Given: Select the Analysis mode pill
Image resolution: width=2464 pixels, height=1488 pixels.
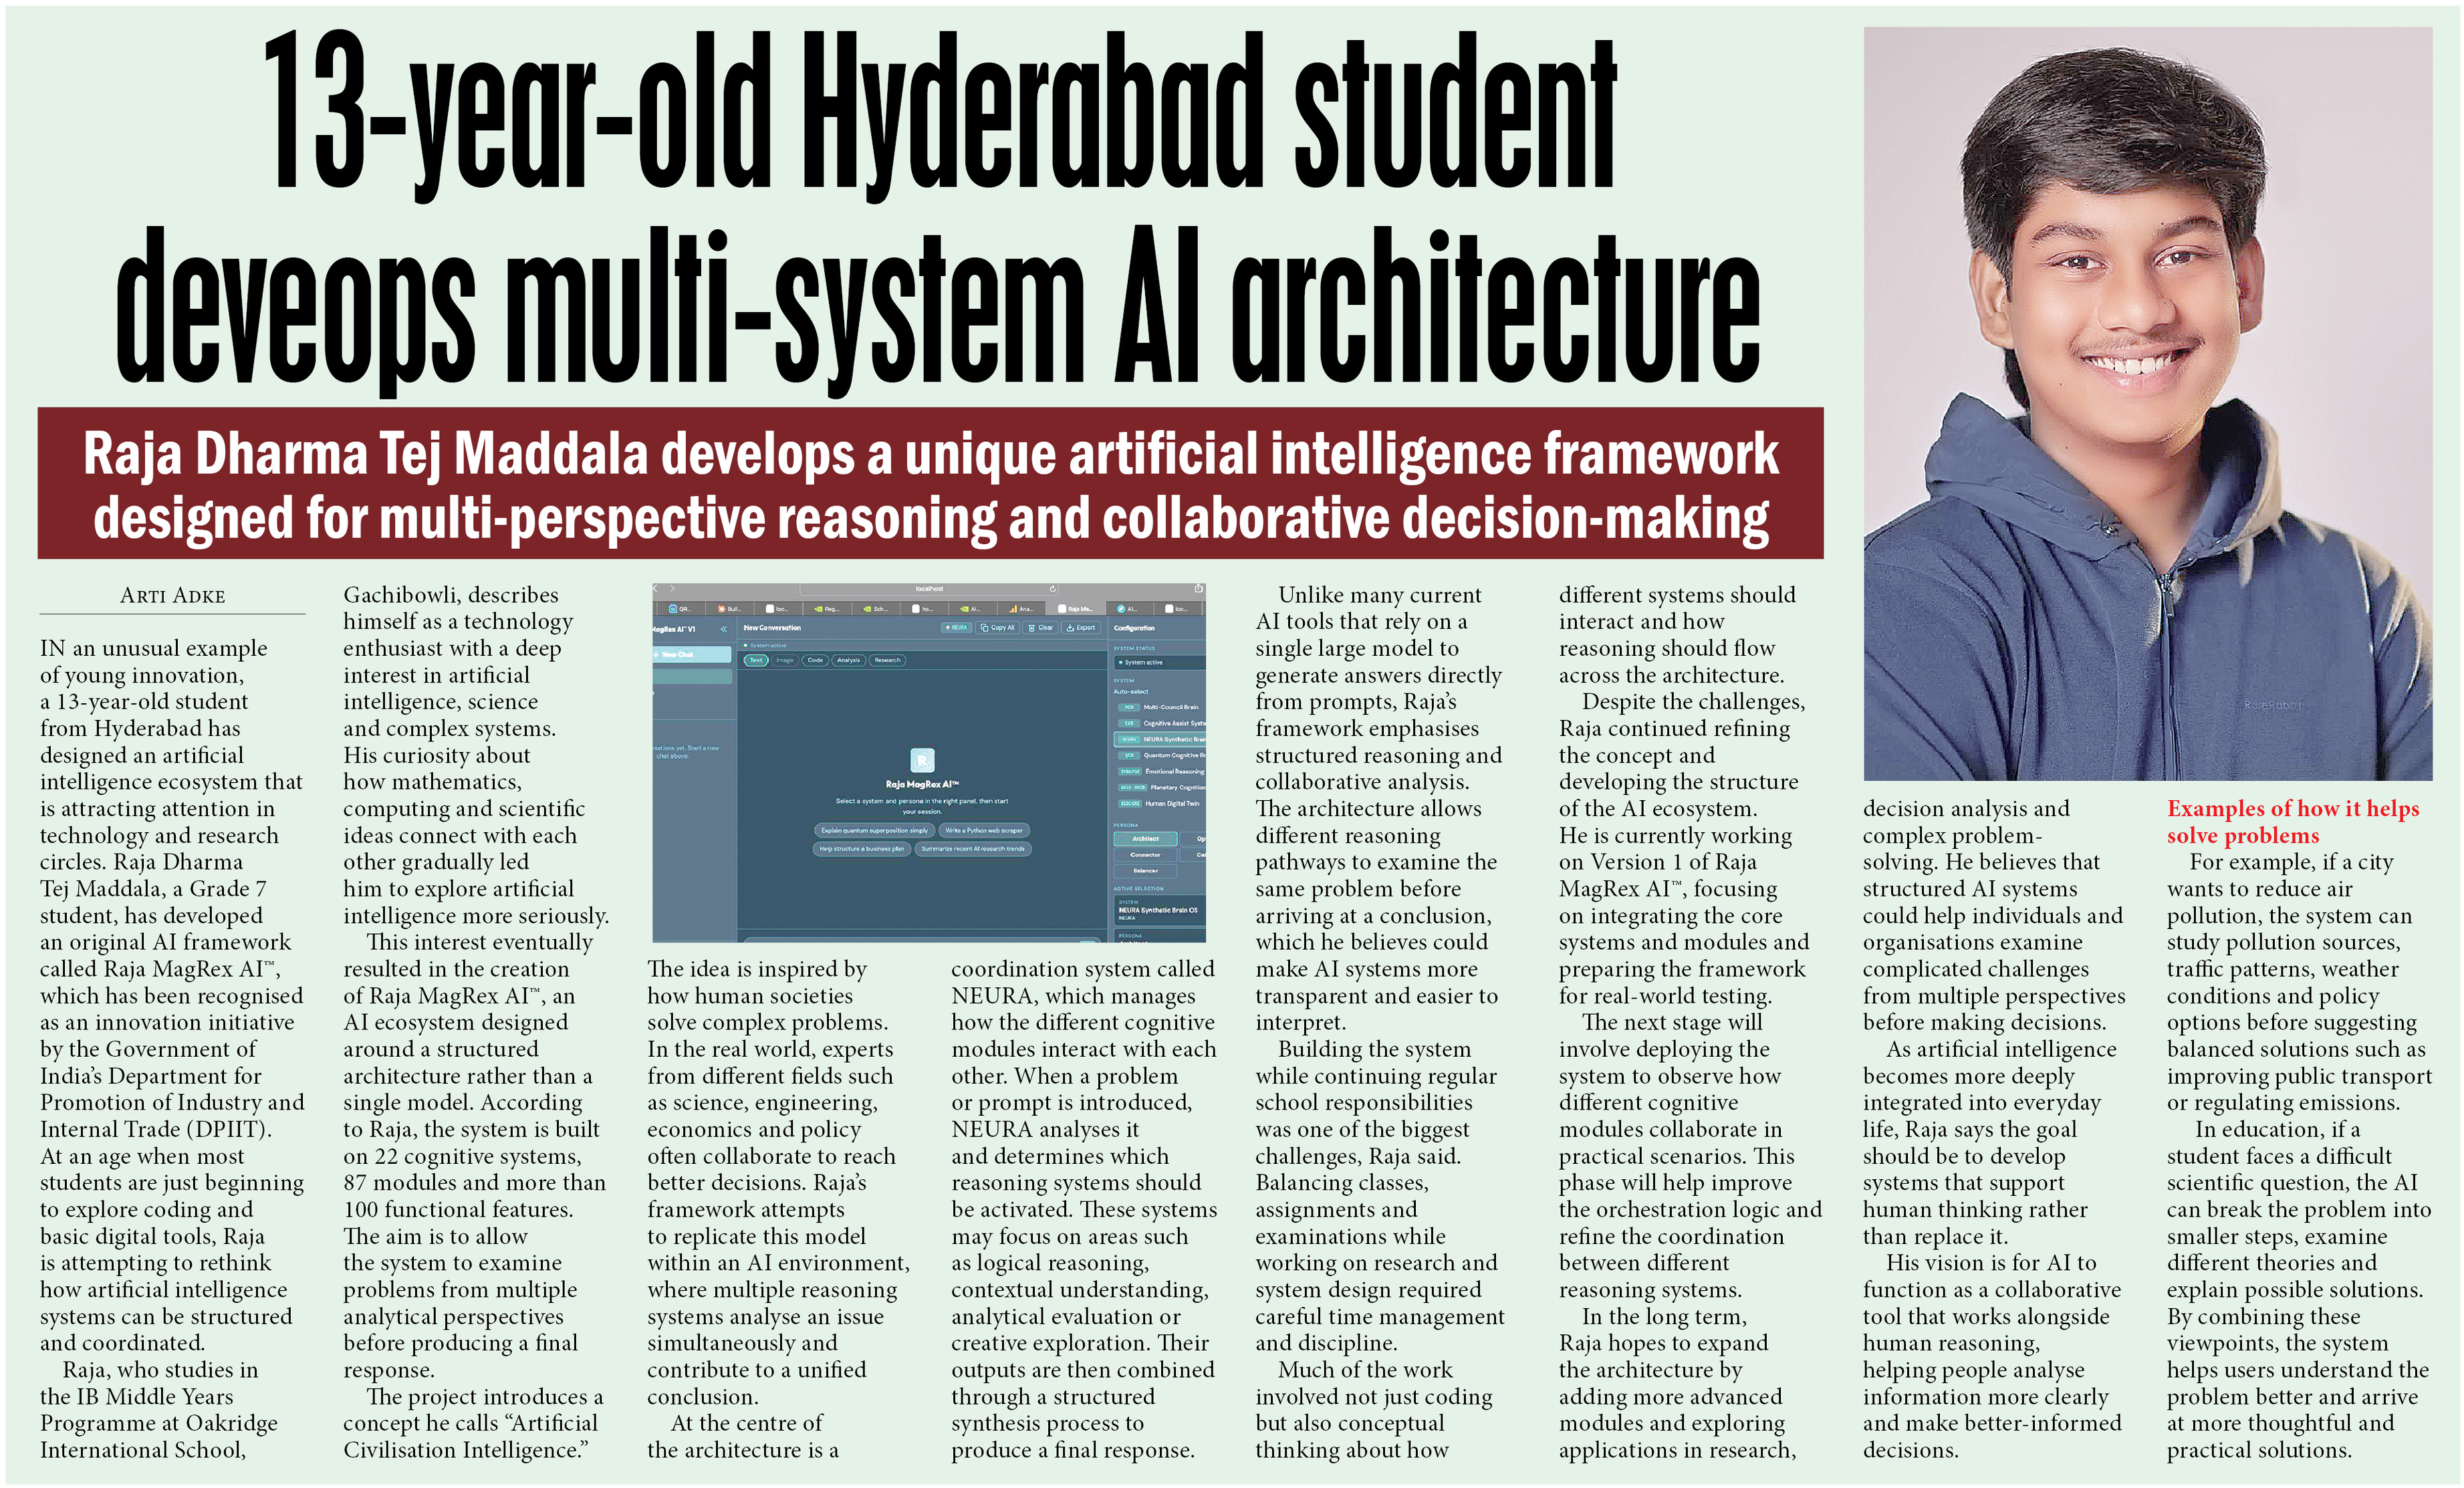Looking at the screenshot, I should [x=848, y=660].
